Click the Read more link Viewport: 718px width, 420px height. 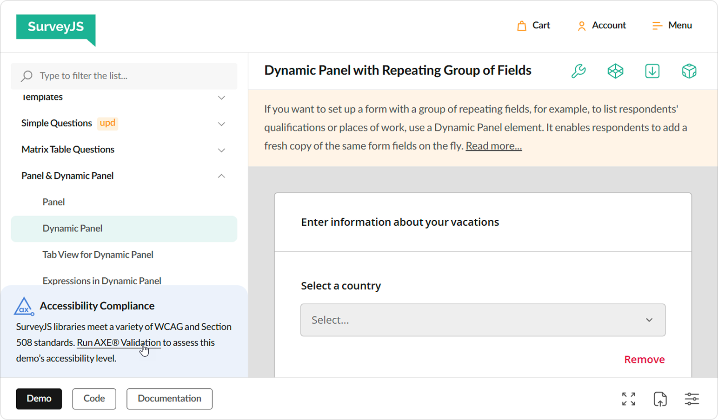(x=493, y=145)
